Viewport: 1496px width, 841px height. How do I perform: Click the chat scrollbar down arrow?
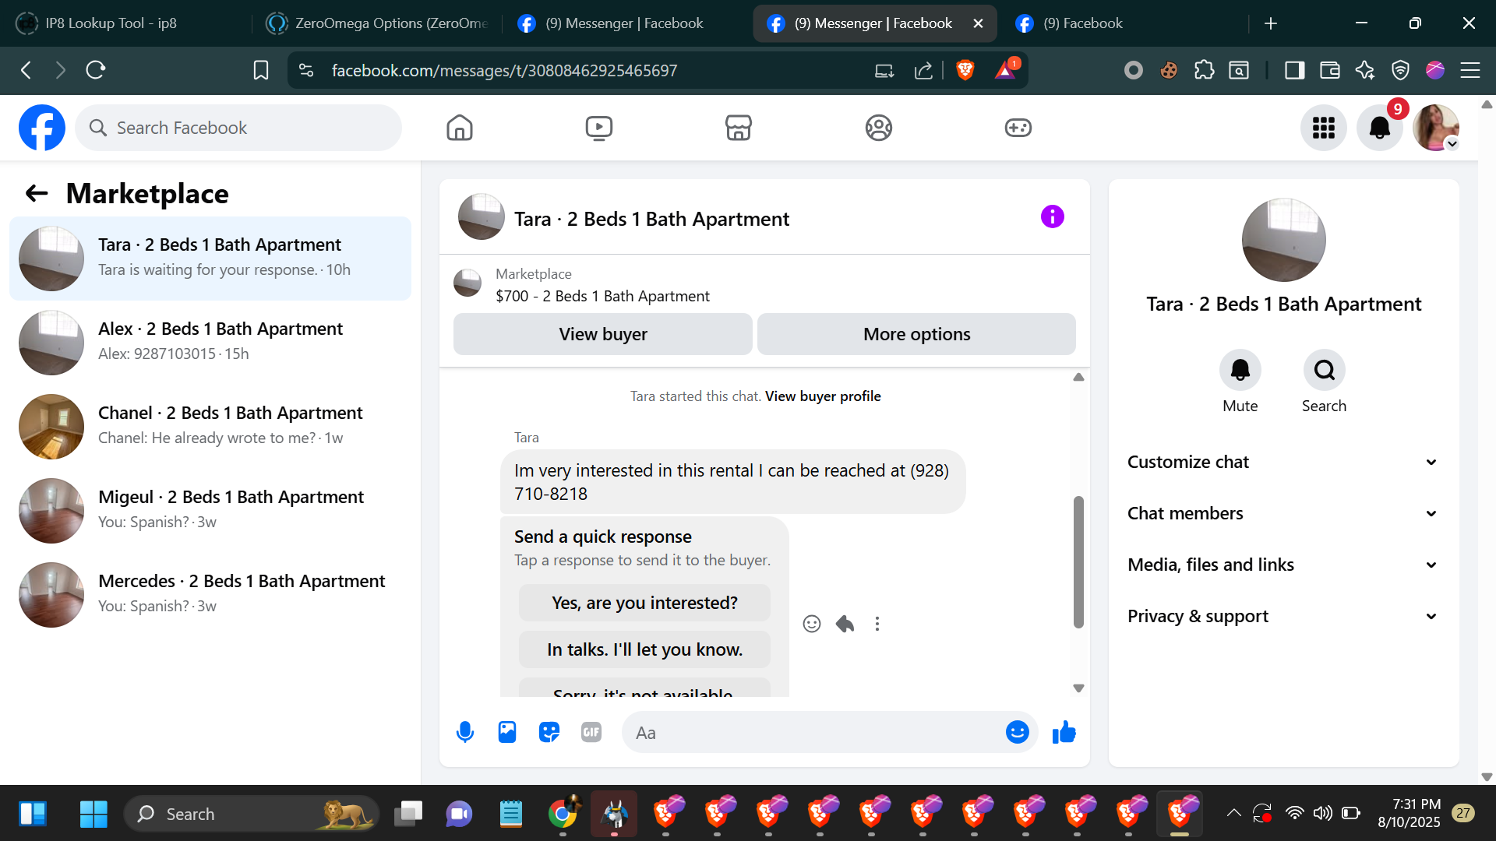[x=1078, y=688]
